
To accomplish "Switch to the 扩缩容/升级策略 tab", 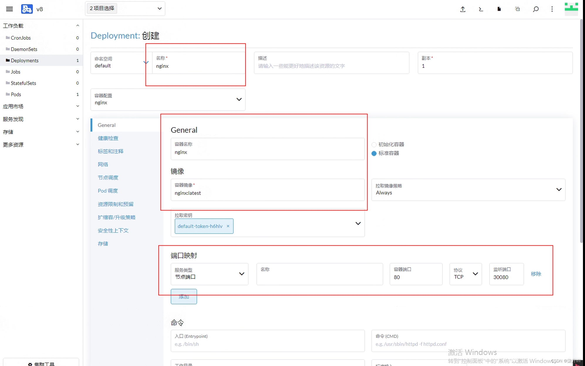I will (x=117, y=217).
